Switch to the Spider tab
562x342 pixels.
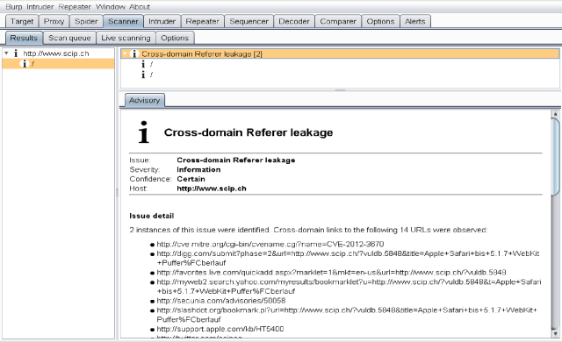point(86,21)
